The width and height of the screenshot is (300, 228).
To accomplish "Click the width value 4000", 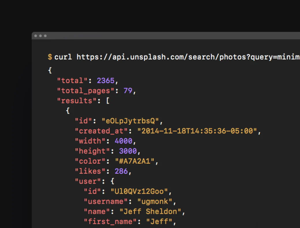I will 123,141.
